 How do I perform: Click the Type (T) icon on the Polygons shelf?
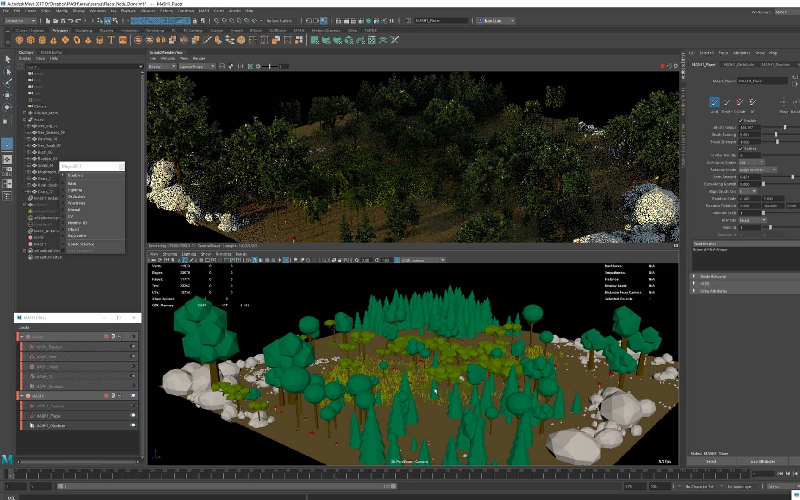[111, 40]
